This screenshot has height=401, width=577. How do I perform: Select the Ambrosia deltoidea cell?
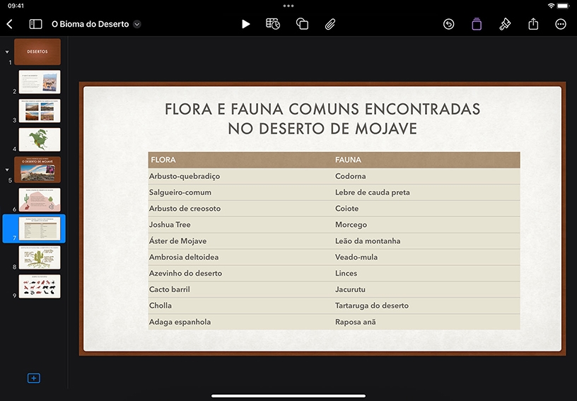[241, 257]
